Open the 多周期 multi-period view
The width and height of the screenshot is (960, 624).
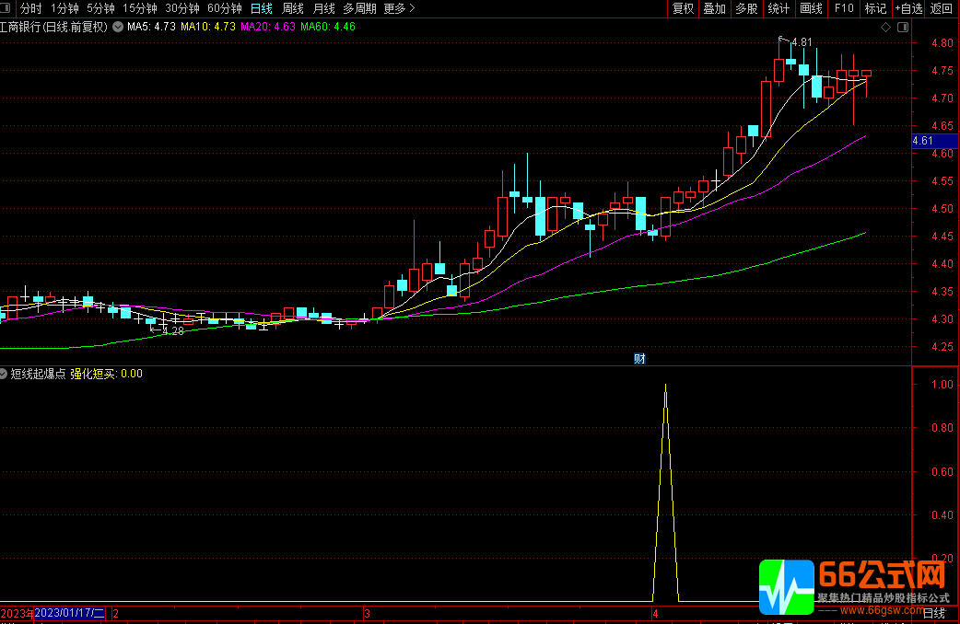[x=359, y=8]
